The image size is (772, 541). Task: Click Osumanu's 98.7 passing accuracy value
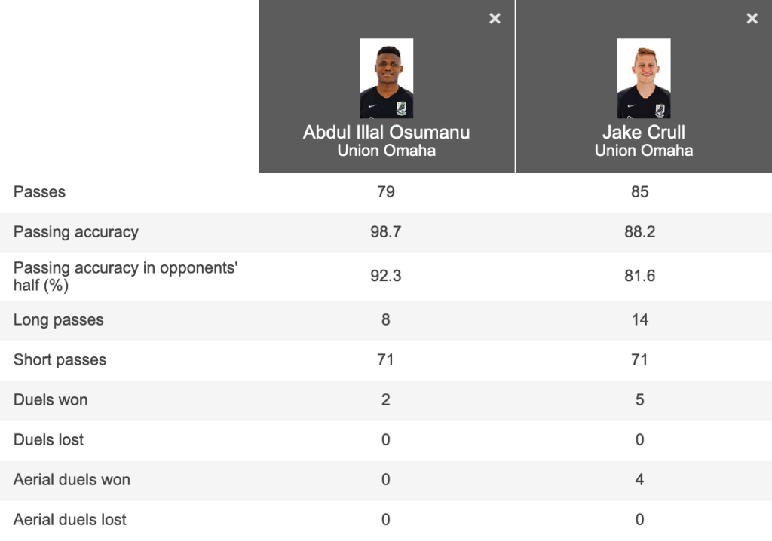coord(386,232)
